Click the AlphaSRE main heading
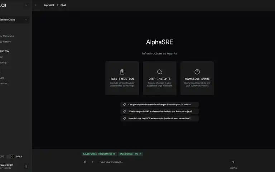This screenshot has height=172, width=275. click(159, 42)
